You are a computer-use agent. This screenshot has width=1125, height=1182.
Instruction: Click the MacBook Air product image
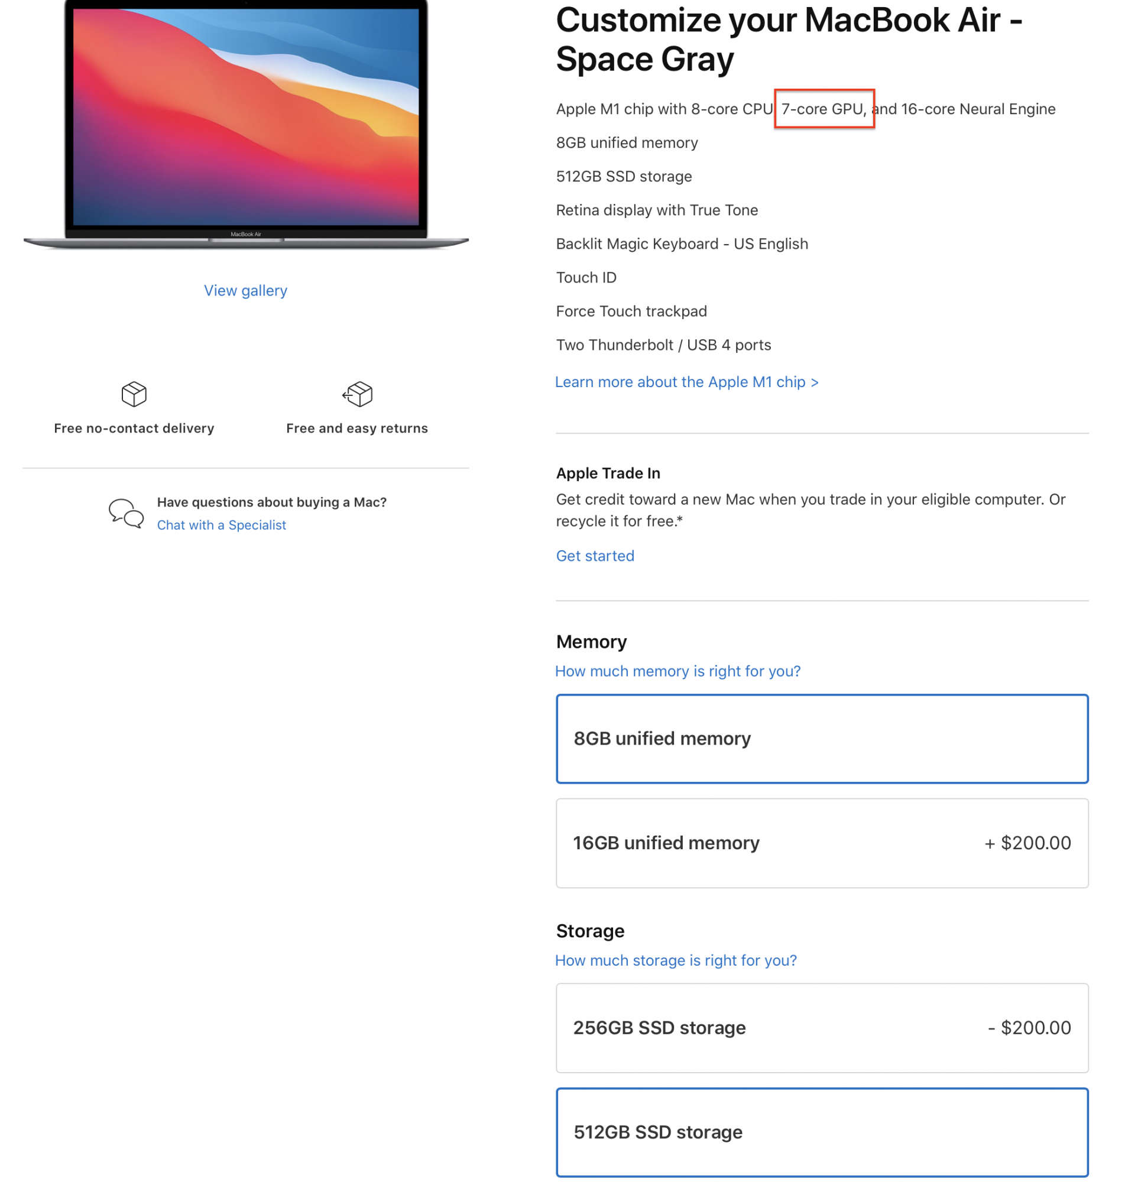tap(246, 125)
